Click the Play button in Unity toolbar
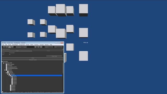Viewport: 167px width, 94px height. [35, 47]
